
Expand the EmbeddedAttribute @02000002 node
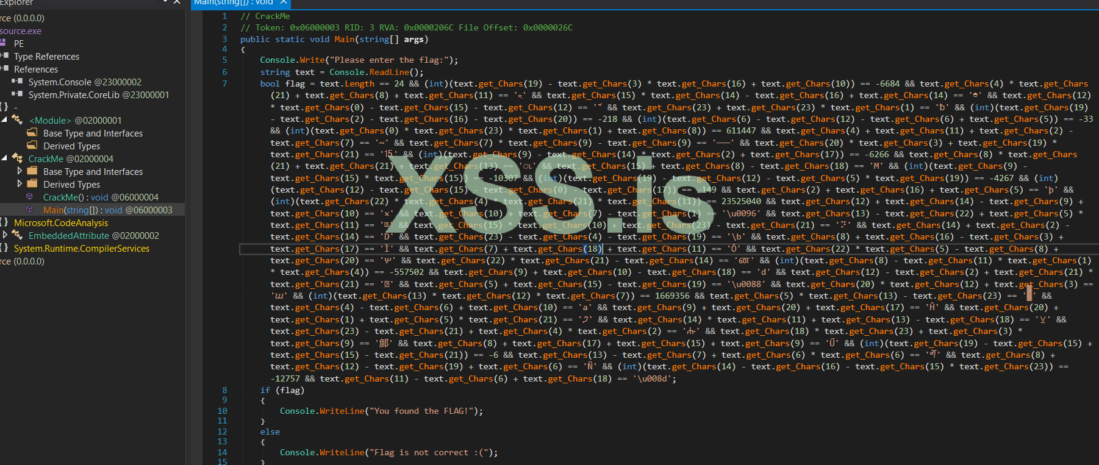[5, 235]
